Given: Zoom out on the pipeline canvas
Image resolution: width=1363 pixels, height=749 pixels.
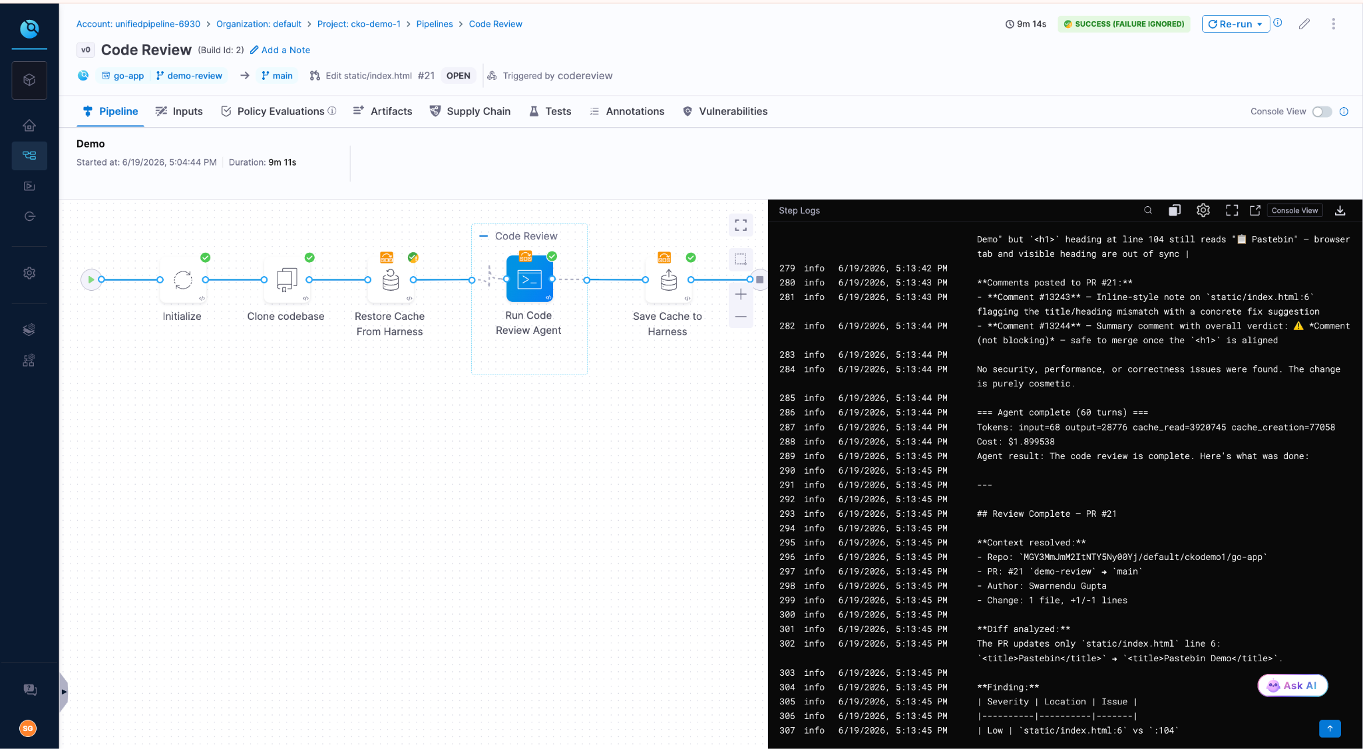Looking at the screenshot, I should point(741,317).
